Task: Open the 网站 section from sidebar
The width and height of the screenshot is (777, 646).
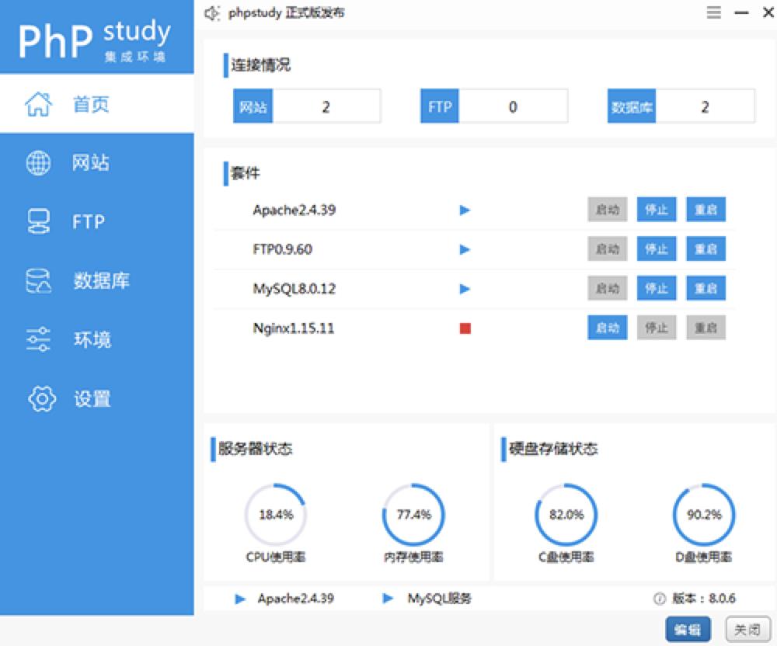Action: pos(84,162)
